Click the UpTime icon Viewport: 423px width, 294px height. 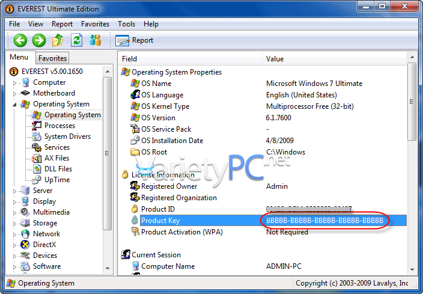(x=37, y=180)
